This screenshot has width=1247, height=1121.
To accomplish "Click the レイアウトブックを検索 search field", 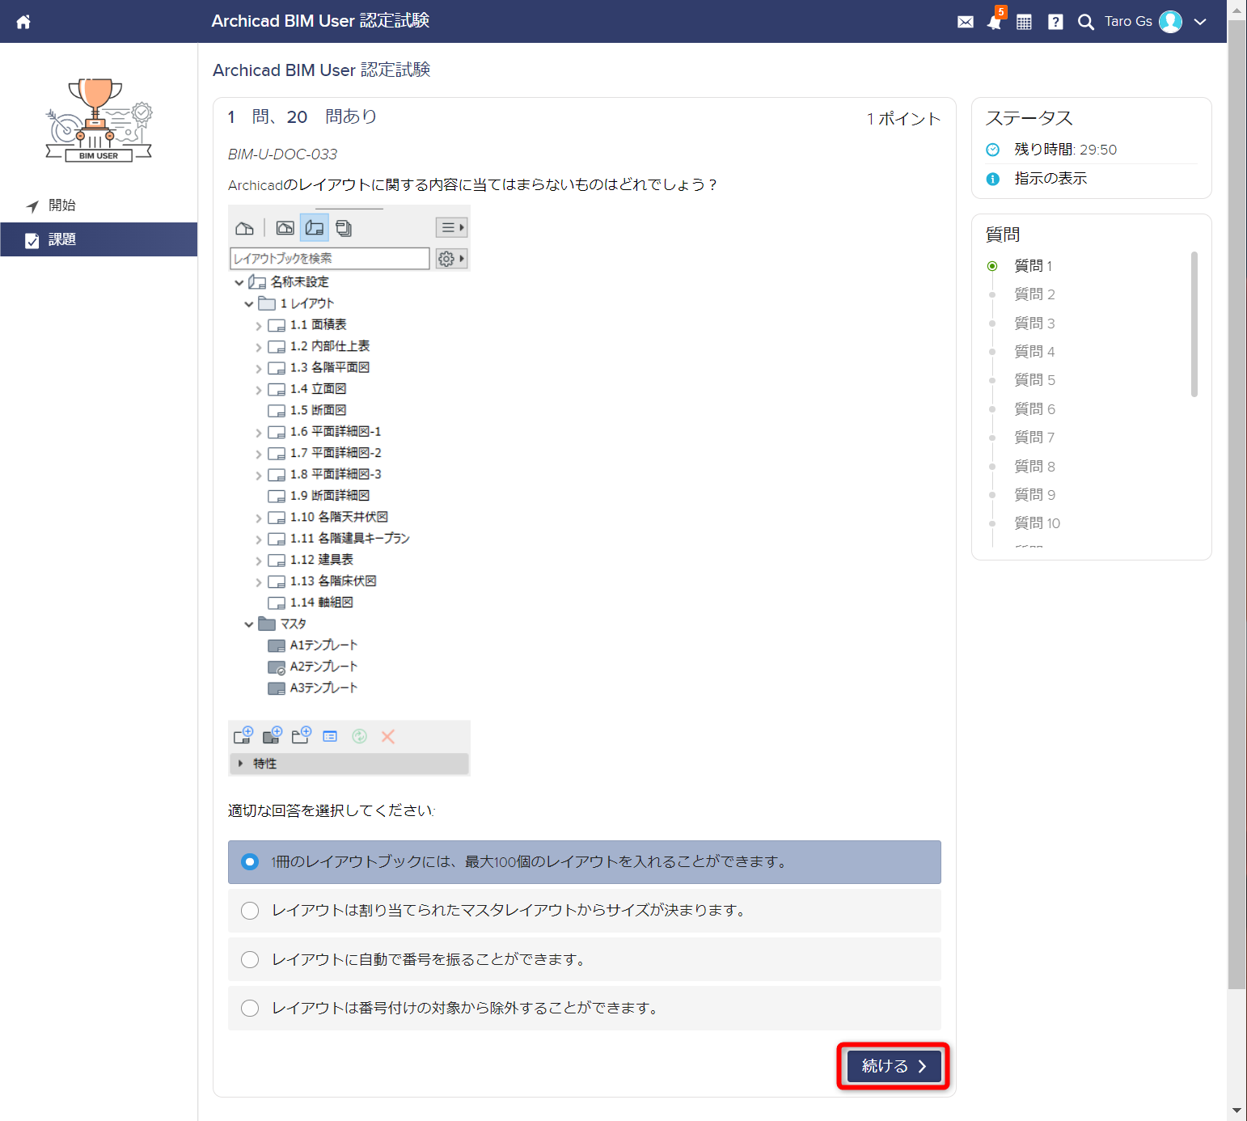I will point(329,259).
